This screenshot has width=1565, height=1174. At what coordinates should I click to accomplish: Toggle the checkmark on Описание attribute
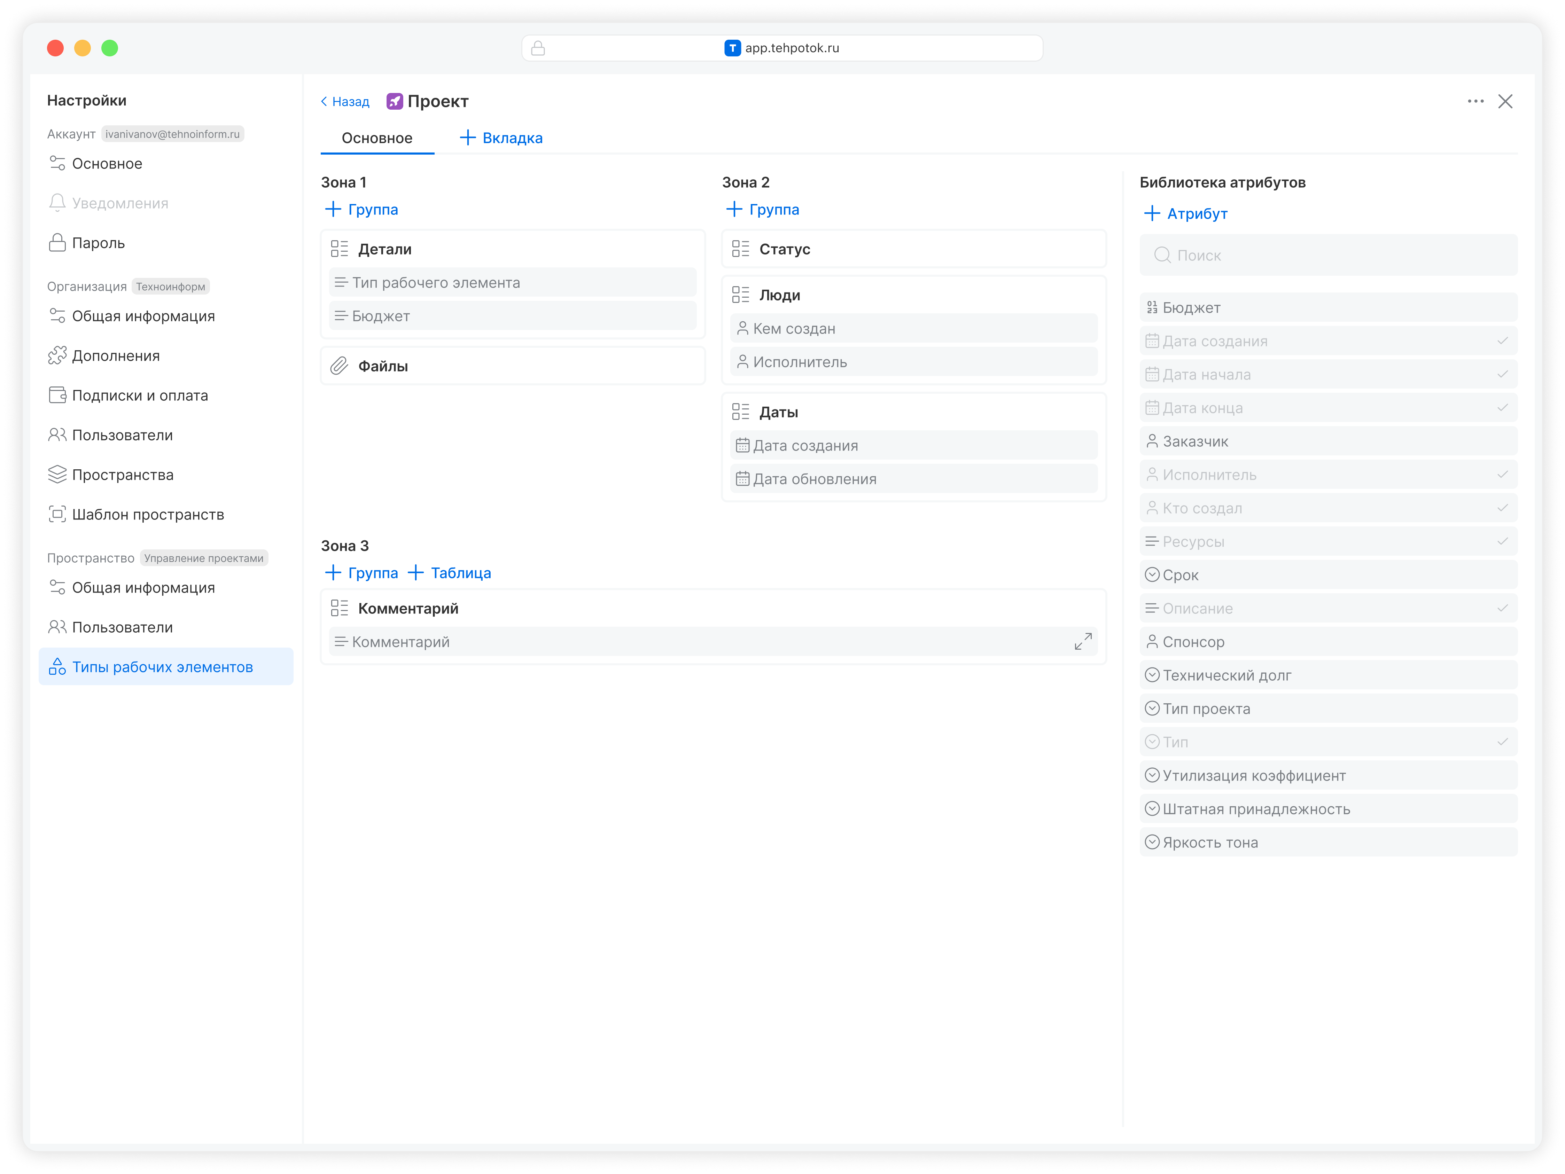pos(1502,608)
